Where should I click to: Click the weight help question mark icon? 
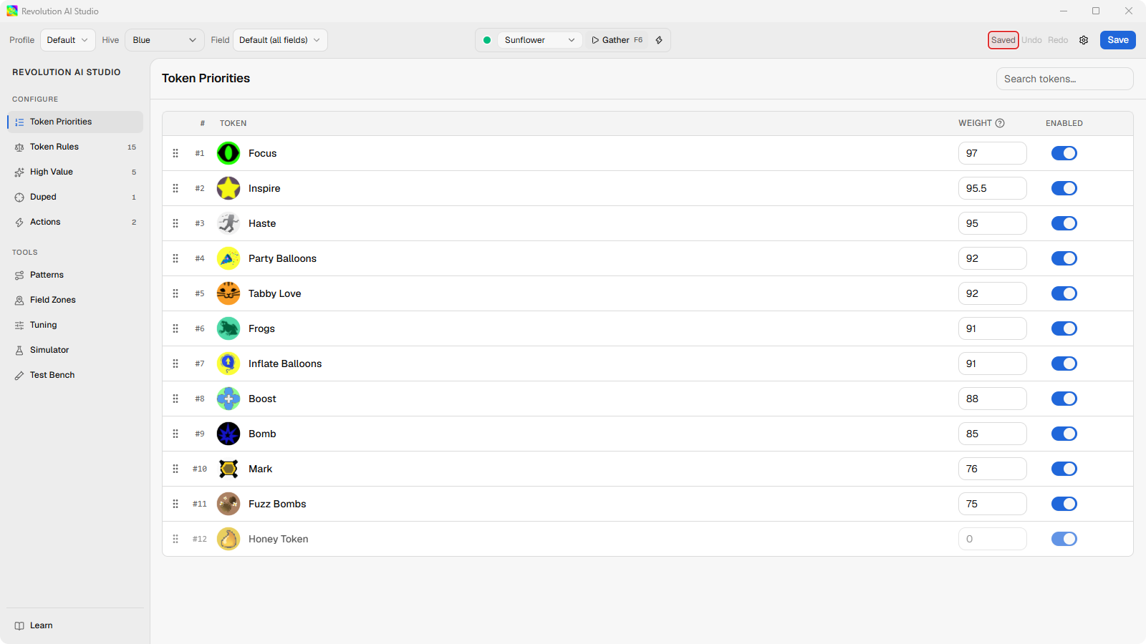[x=1000, y=123]
